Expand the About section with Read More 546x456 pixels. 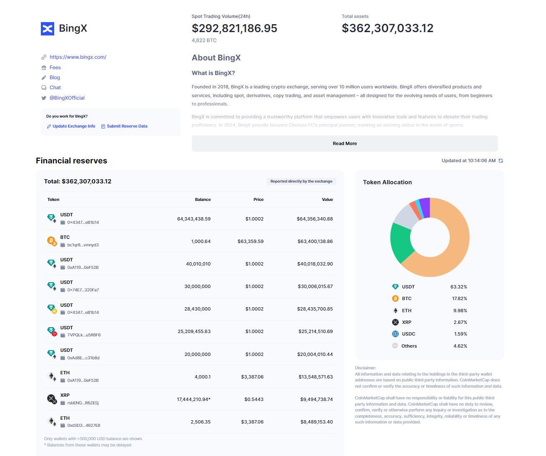coord(345,143)
